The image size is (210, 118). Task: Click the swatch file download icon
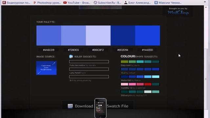70,106
